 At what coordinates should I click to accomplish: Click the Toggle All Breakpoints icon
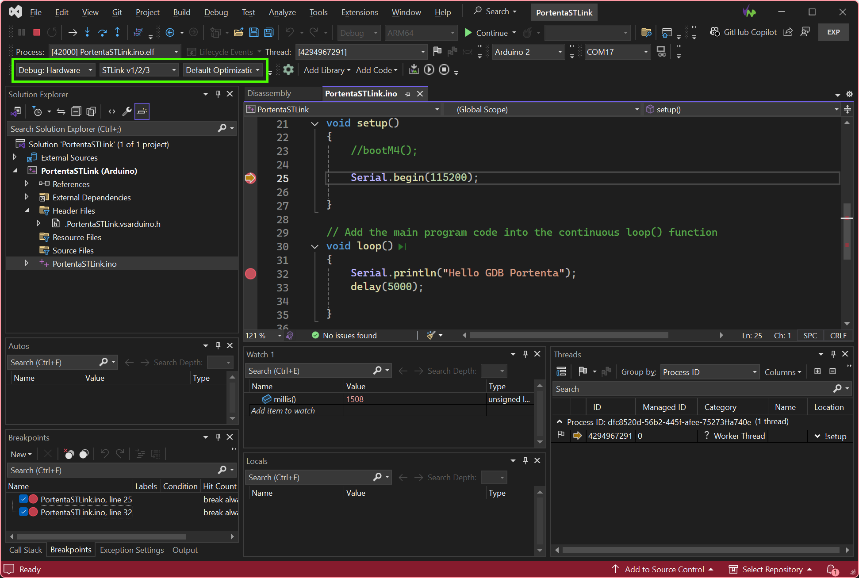click(x=84, y=454)
